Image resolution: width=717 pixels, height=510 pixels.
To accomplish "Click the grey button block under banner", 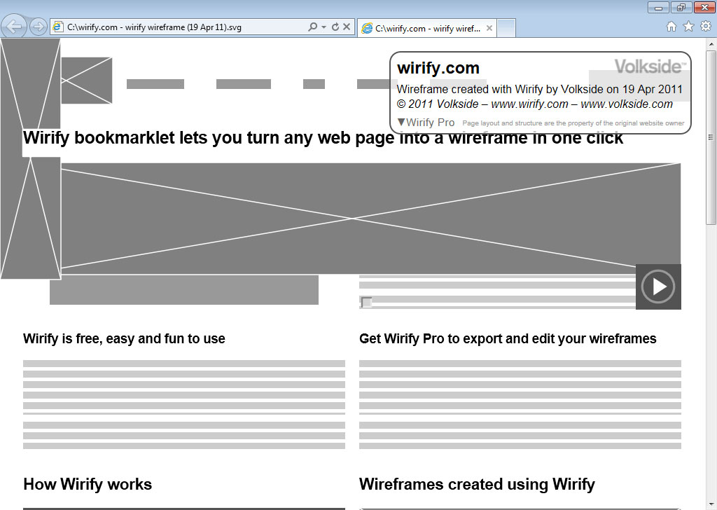I will 184,290.
